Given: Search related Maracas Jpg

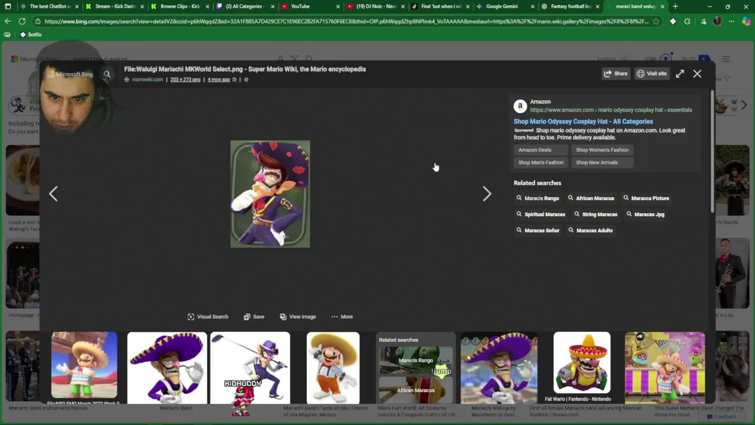Looking at the screenshot, I should (x=645, y=214).
